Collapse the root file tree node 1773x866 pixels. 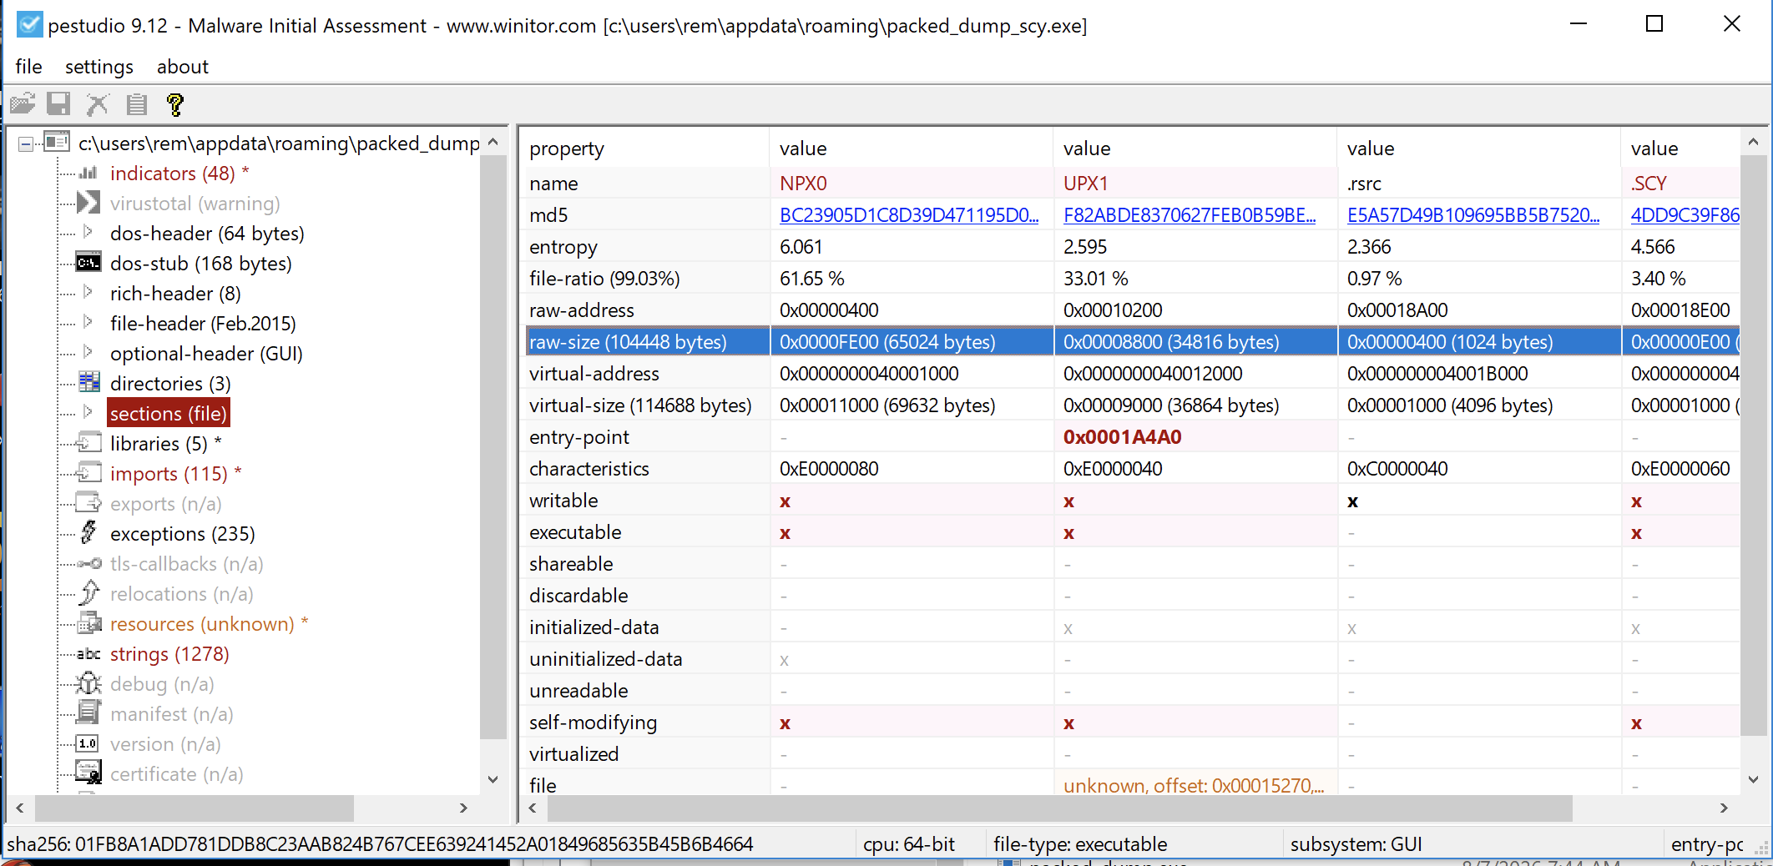pos(26,143)
